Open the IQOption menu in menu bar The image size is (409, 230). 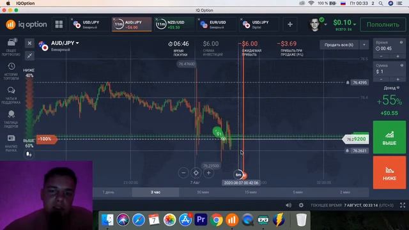coord(26,3)
